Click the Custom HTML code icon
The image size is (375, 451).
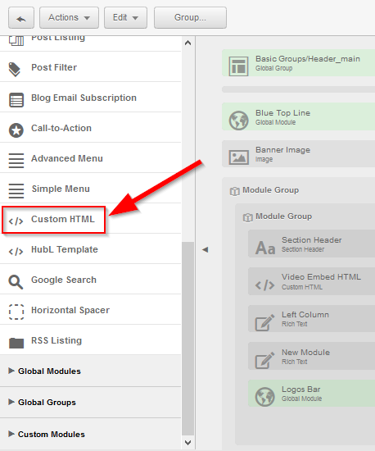coord(16,221)
